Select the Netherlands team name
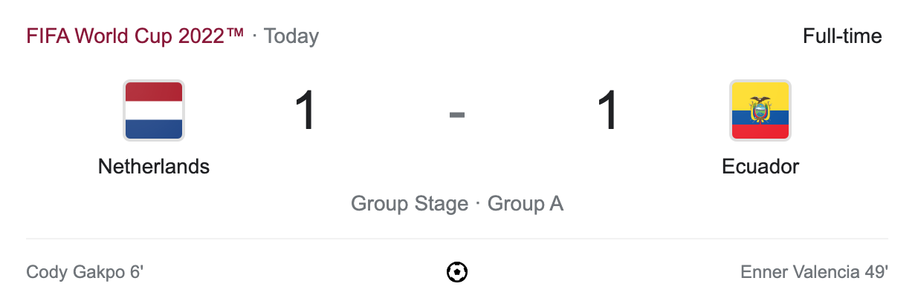The width and height of the screenshot is (918, 298). pos(154,167)
